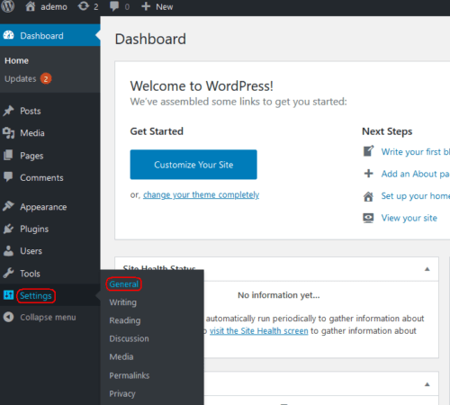The width and height of the screenshot is (450, 405).
Task: Click the plus New icon in admin bar
Action: tap(146, 6)
